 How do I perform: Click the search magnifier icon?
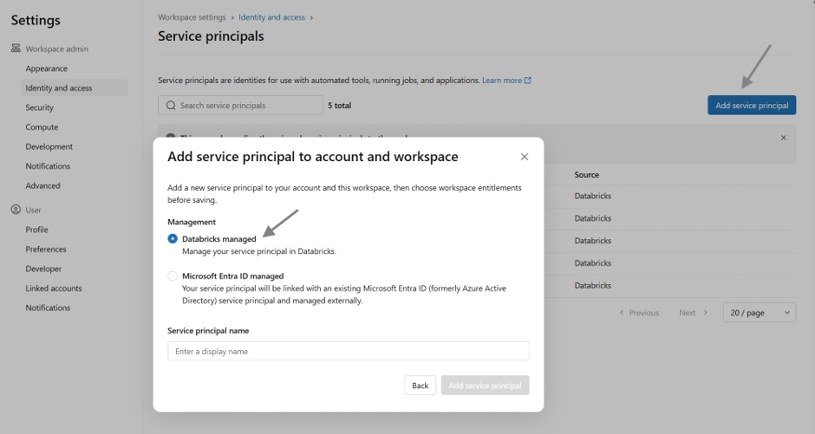click(171, 106)
